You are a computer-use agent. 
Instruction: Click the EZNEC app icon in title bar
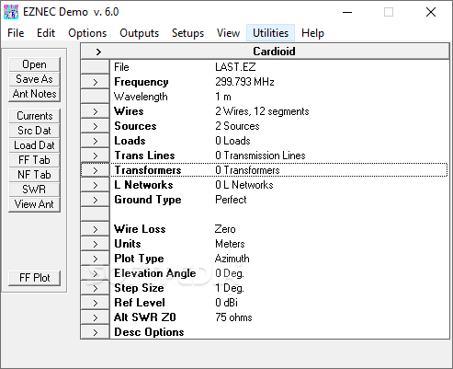(11, 12)
